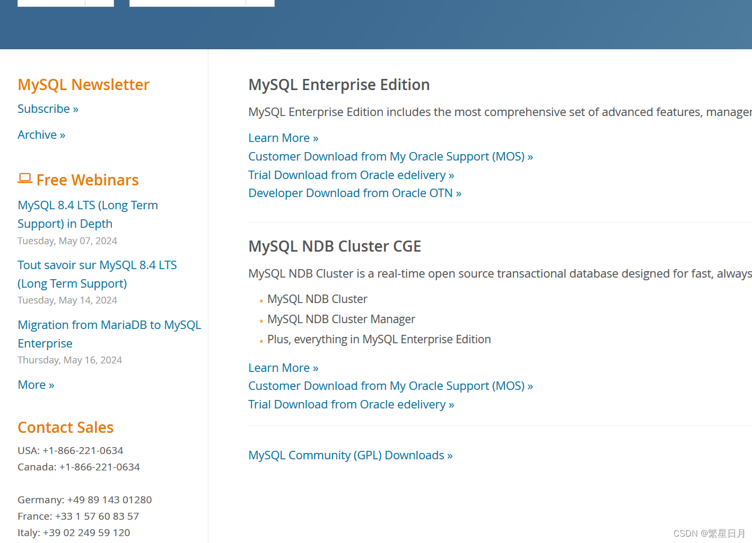Click the 'MySQL NDB Cluster' bullet item
This screenshot has height=543, width=752.
[x=317, y=299]
